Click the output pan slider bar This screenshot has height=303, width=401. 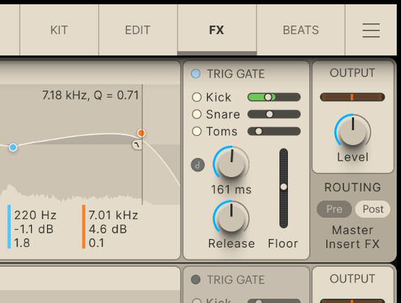(x=352, y=97)
